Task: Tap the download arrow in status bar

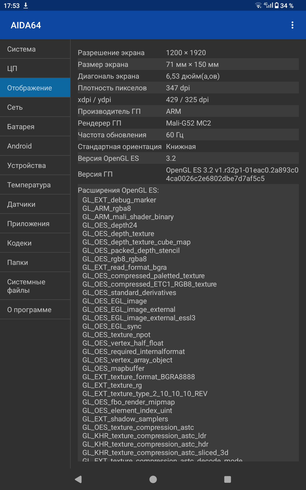Action: pyautogui.click(x=26, y=6)
